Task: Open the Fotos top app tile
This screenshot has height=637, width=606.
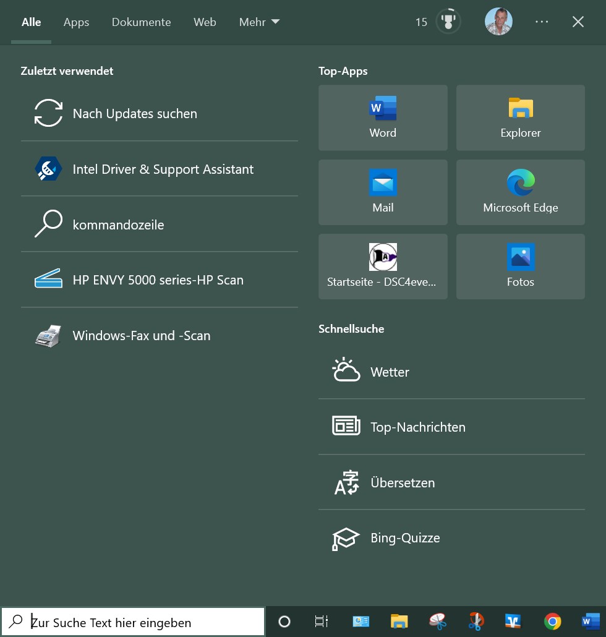Action: (520, 267)
